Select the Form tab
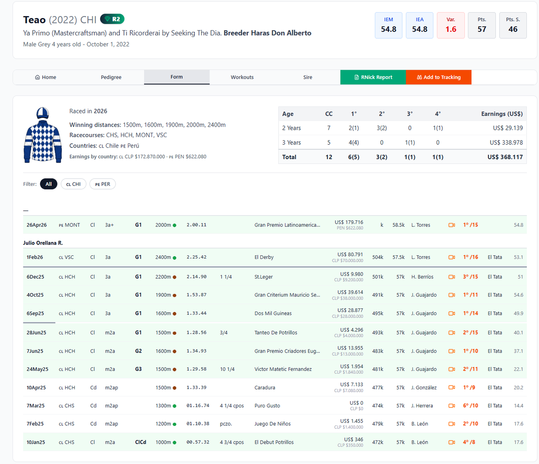Screen dimensions: 539x464 [177, 77]
